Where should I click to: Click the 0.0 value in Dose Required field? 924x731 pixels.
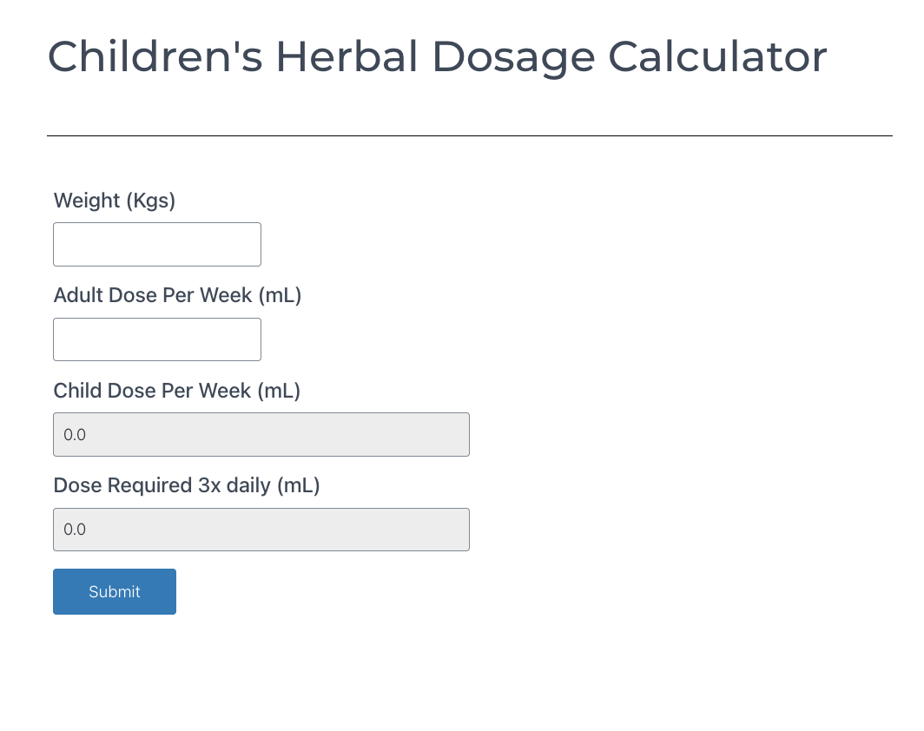[76, 530]
